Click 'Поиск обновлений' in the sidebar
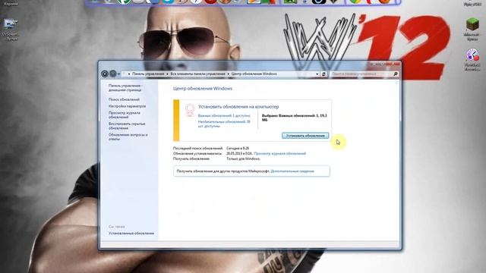Image resolution: width=486 pixels, height=273 pixels. pyautogui.click(x=124, y=99)
